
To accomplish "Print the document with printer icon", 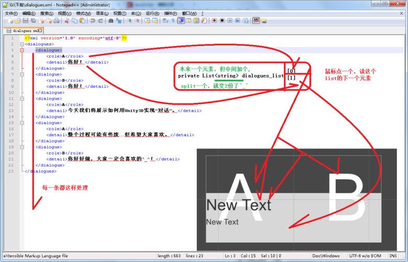I will pyautogui.click(x=57, y=20).
